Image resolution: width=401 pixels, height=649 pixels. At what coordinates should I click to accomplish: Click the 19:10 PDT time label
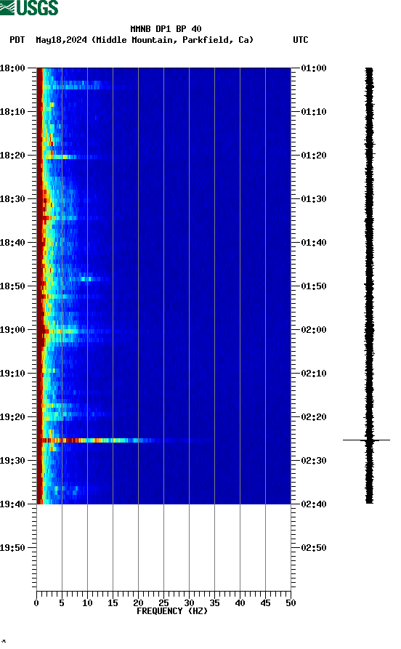pyautogui.click(x=12, y=374)
